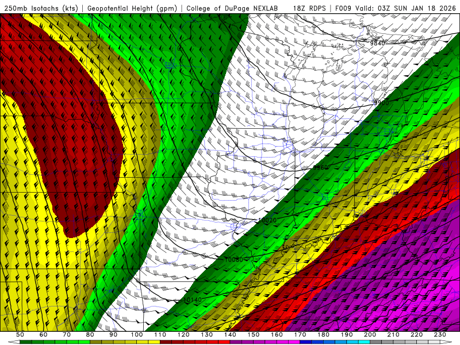Click the 'Valid: 03Z SUN JAN 18 2026' text
The height and width of the screenshot is (345, 460).
click(x=406, y=9)
